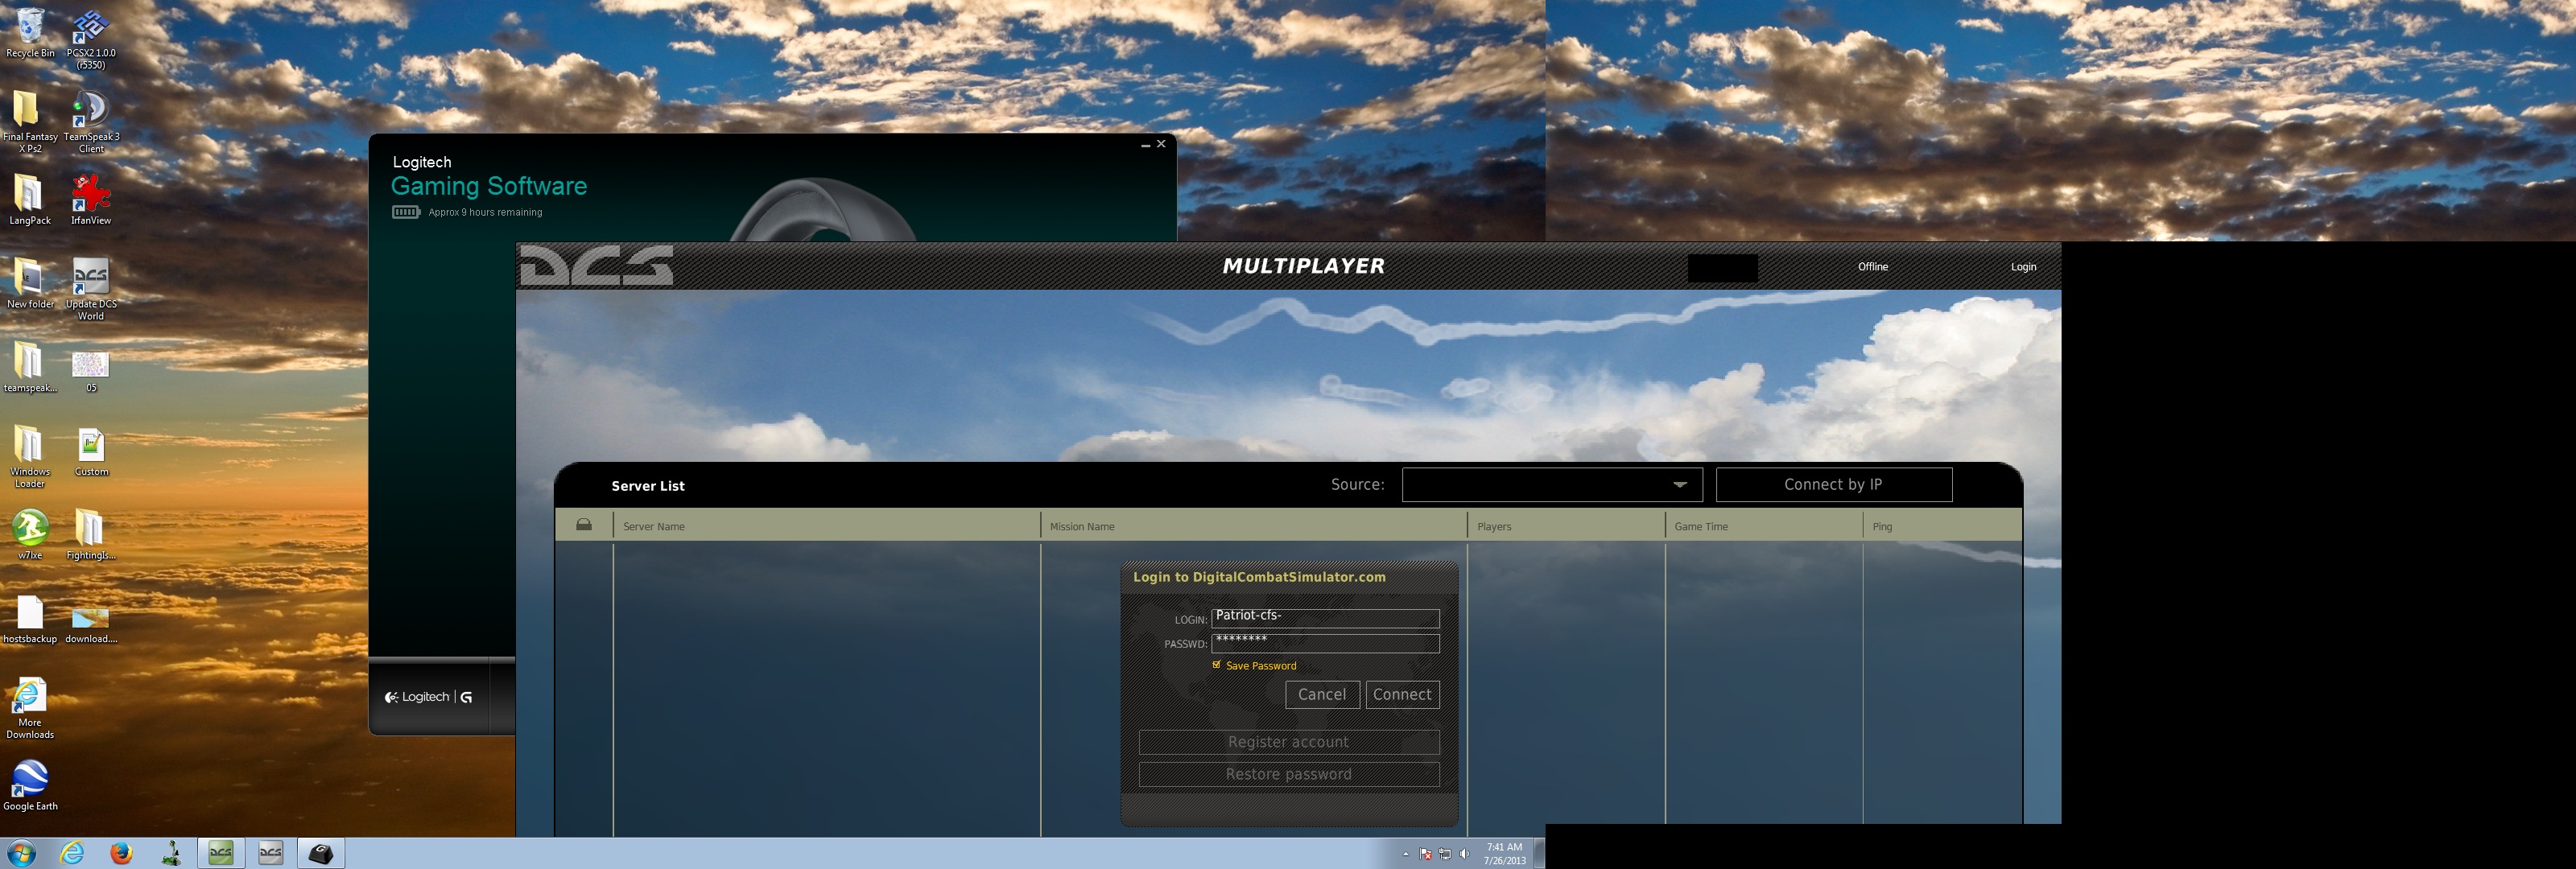The image size is (2576, 869).
Task: Open the Recycle Bin desktop icon
Action: click(30, 33)
